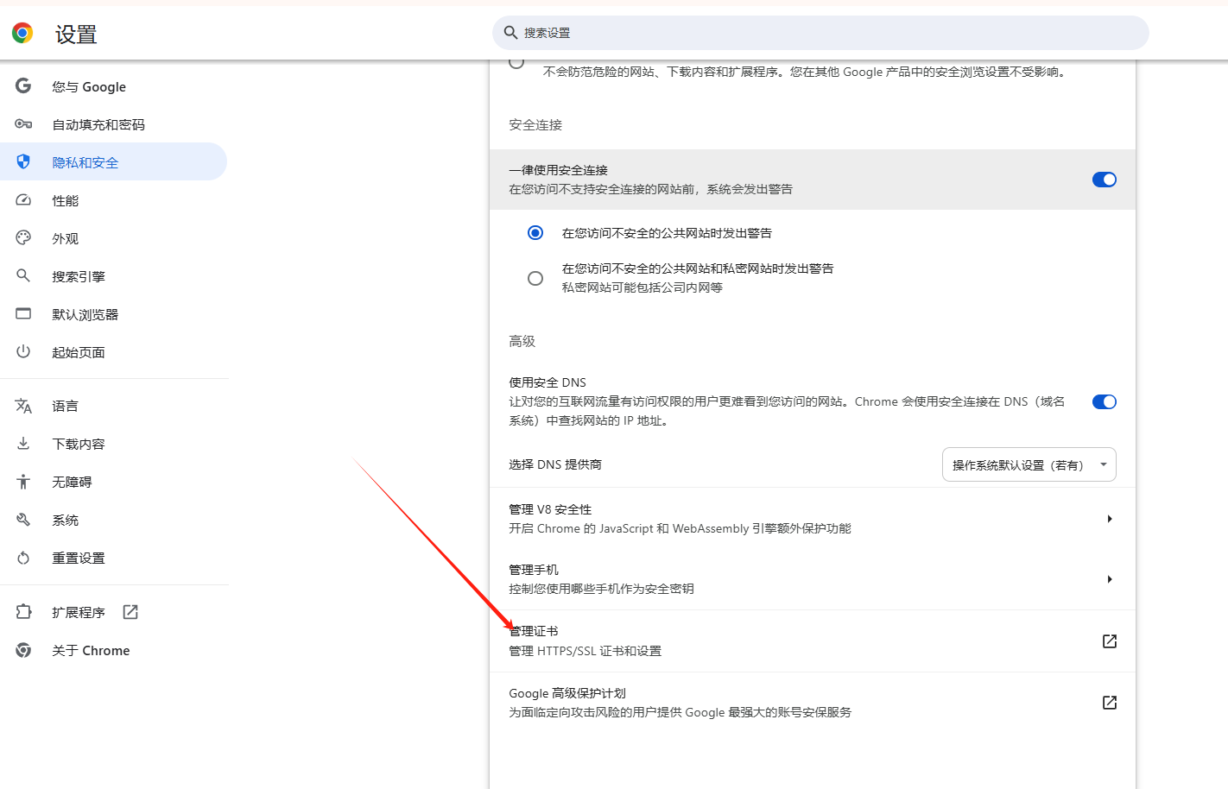
Task: Toggle the 一律使用安全连接 switch
Action: [x=1105, y=180]
